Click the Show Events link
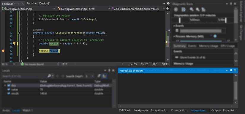This screenshot has height=114, width=245. pos(192,58)
